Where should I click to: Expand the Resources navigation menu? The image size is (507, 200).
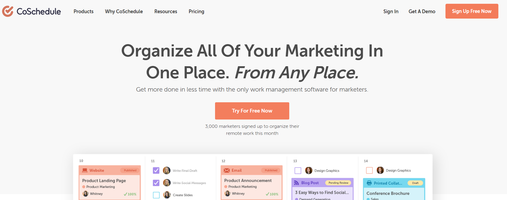pyautogui.click(x=166, y=11)
